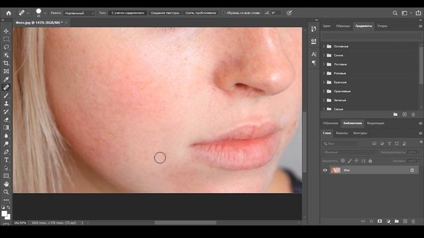Image resolution: width=424 pixels, height=238 pixels.
Task: Expand the 'Красные' gradients folder
Action: pos(324,82)
